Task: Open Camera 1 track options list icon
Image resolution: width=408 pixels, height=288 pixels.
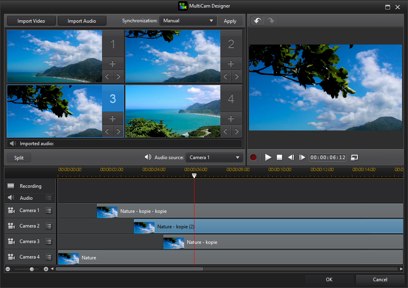Action: pos(49,211)
